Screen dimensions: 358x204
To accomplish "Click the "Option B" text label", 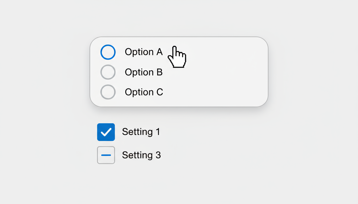I will [x=144, y=72].
